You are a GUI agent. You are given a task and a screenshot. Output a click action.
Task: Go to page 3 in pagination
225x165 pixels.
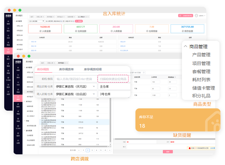pyautogui.click(x=92, y=150)
